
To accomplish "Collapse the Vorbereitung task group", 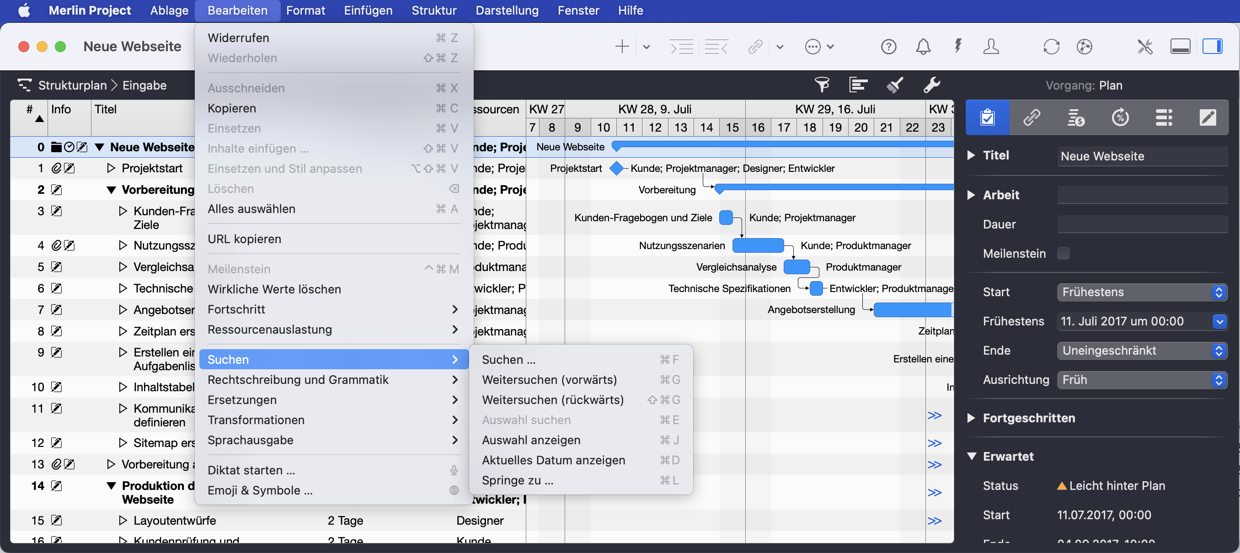I will 111,190.
